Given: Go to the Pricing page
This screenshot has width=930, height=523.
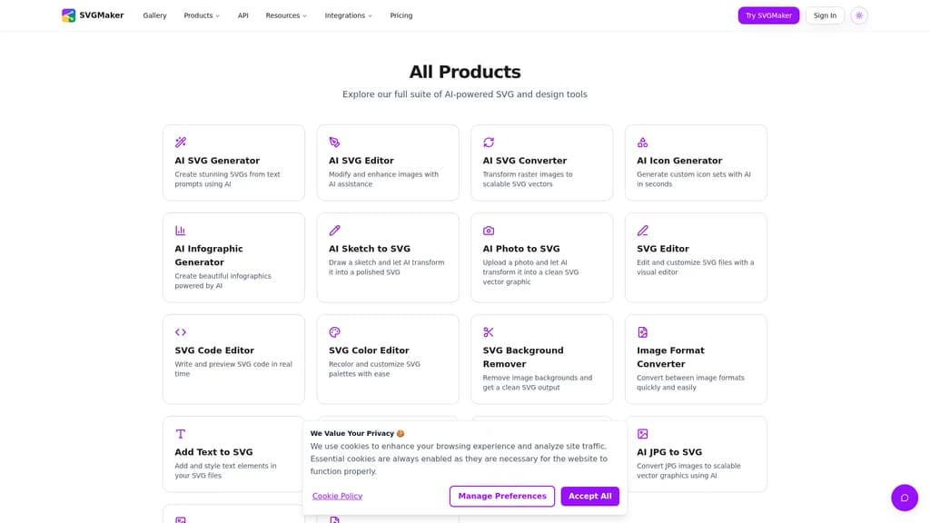Looking at the screenshot, I should tap(401, 15).
